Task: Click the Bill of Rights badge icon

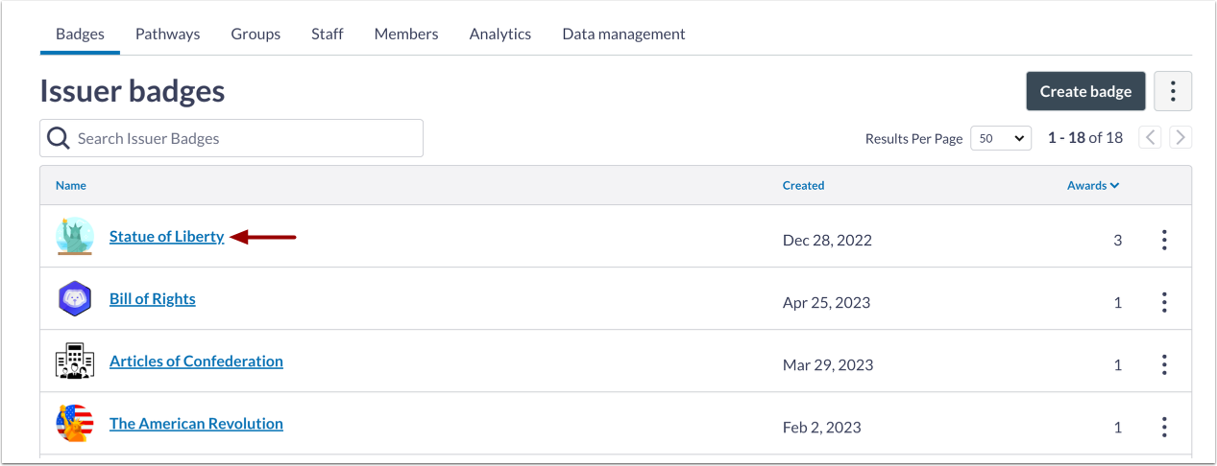Action: 74,299
